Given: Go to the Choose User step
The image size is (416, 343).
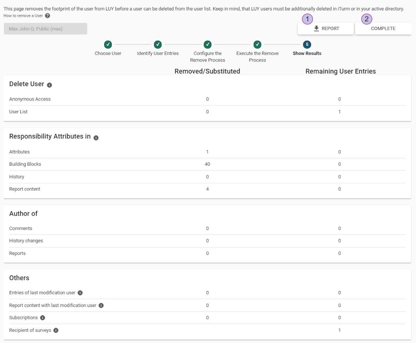Looking at the screenshot, I should (108, 44).
